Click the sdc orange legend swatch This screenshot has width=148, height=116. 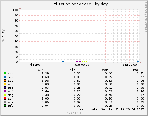pyautogui.click(x=5, y=80)
